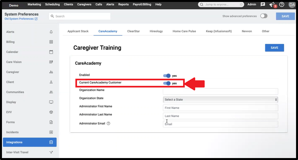Open the Home Care Pulse tab
The height and width of the screenshot is (160, 298).
coord(184,31)
